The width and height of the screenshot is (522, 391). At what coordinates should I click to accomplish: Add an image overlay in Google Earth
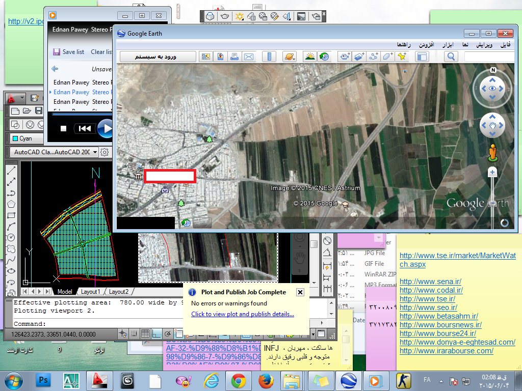coord(359,57)
